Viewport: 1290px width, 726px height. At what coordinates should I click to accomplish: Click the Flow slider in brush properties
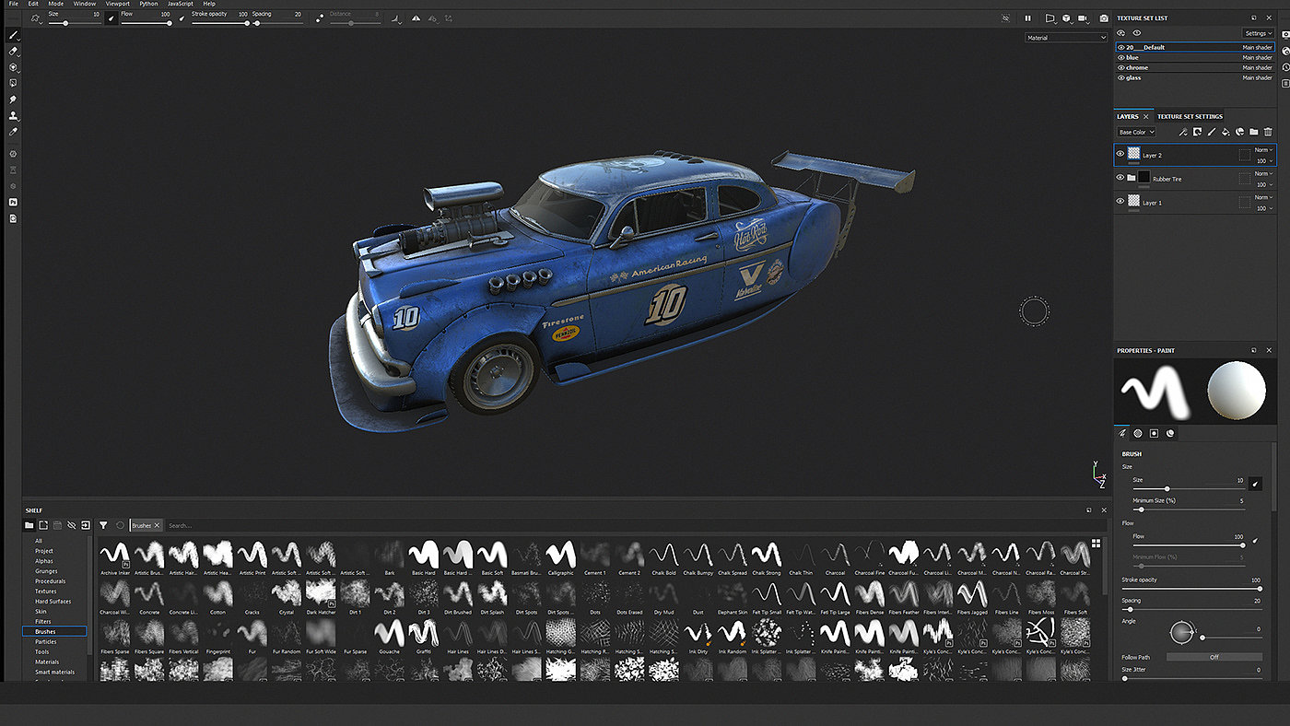tap(1188, 545)
